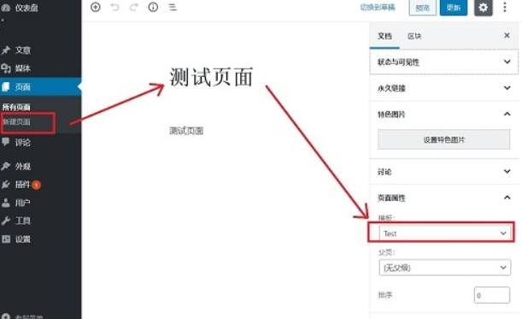Image resolution: width=522 pixels, height=319 pixels.
Task: Click the 插件 plugins icon
Action: (6, 185)
